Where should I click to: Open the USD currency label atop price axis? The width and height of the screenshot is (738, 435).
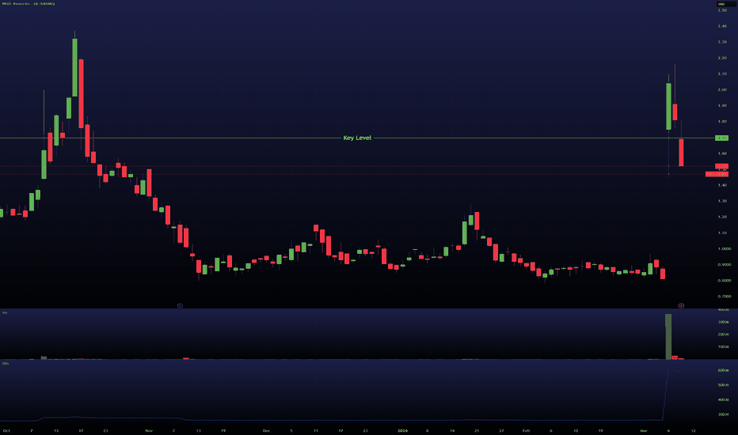[721, 4]
